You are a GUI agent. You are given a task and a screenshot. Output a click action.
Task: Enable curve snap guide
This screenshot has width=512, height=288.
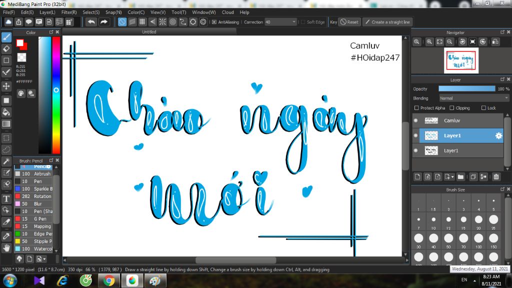[183, 22]
